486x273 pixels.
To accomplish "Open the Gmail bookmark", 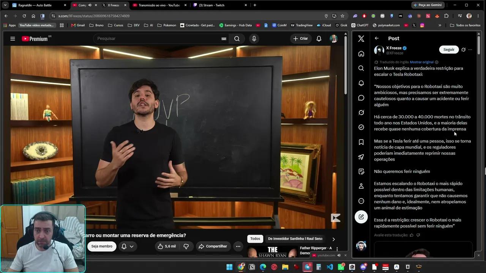I will pyautogui.click(x=78, y=25).
